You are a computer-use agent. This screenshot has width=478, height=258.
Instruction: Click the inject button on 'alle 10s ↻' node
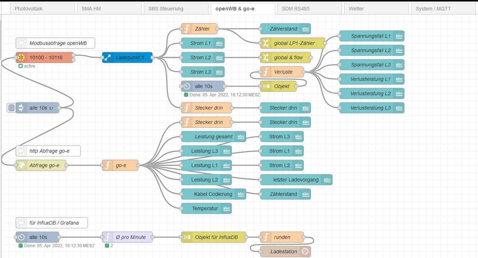click(x=11, y=108)
